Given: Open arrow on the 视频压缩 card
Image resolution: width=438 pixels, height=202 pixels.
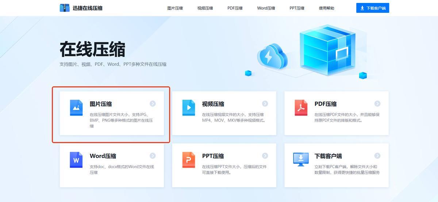Looking at the screenshot, I should point(265,104).
